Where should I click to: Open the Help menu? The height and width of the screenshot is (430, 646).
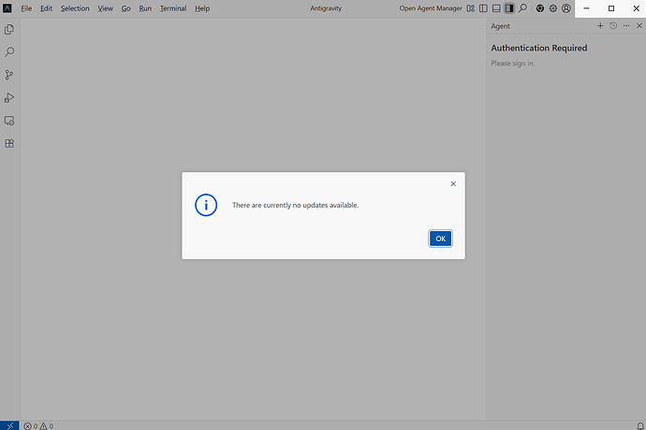click(x=202, y=8)
